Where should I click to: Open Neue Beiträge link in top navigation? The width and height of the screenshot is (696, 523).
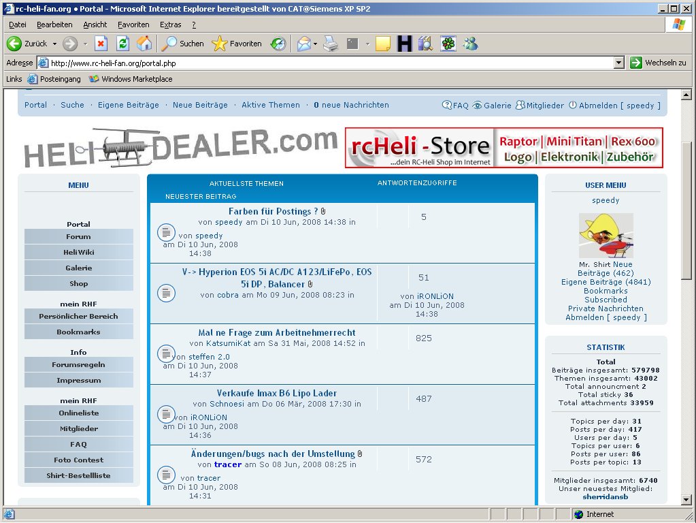point(200,105)
